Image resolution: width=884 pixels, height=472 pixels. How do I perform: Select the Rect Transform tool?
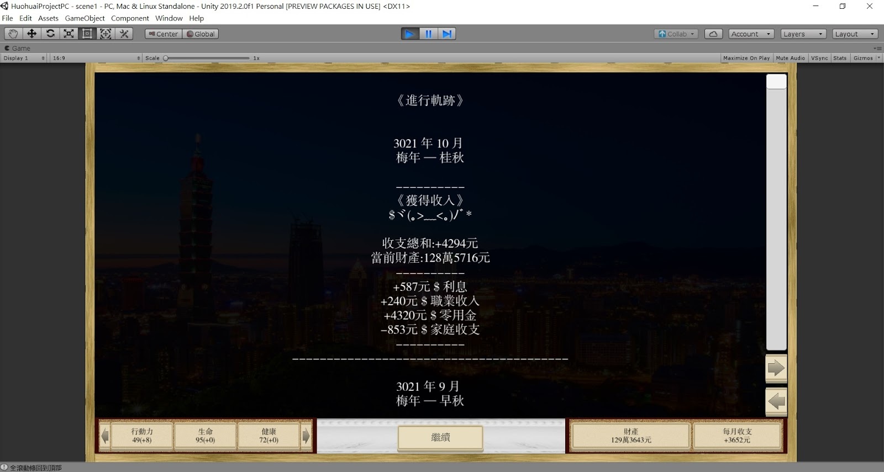87,34
